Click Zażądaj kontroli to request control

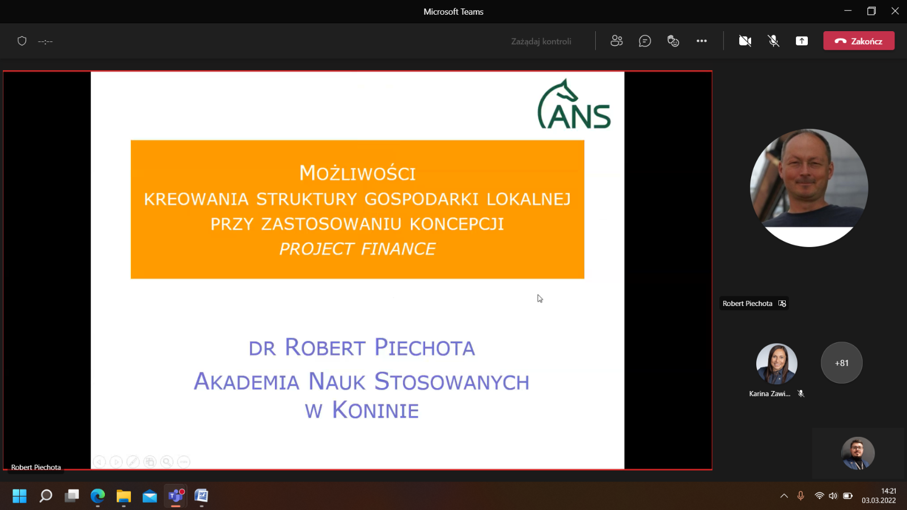pos(541,41)
